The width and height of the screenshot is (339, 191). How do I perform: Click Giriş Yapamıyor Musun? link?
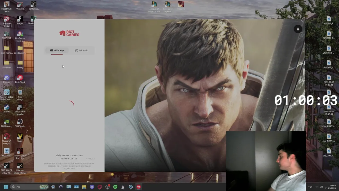pos(69,155)
